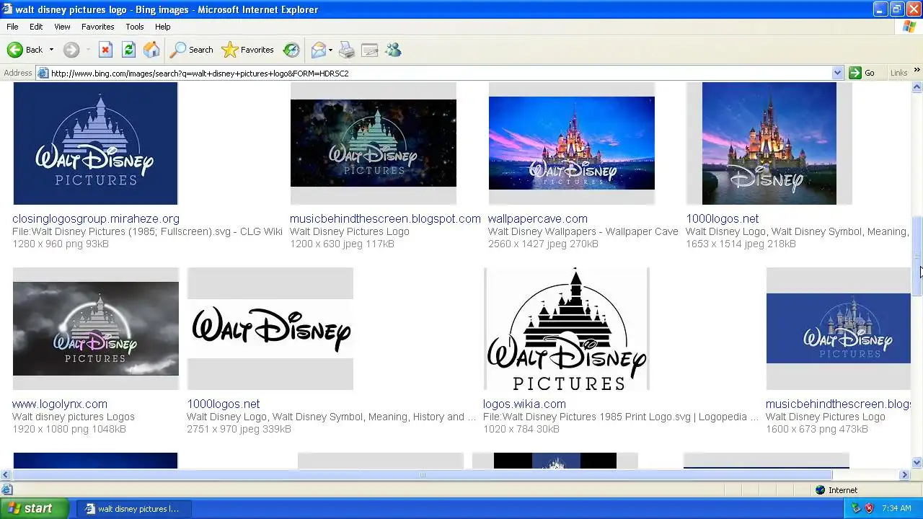The image size is (923, 519).
Task: Click the greyed Forward arrow button
Action: tap(71, 50)
